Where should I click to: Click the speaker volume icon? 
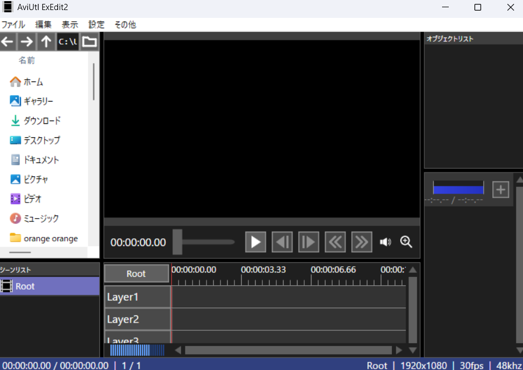(x=385, y=242)
